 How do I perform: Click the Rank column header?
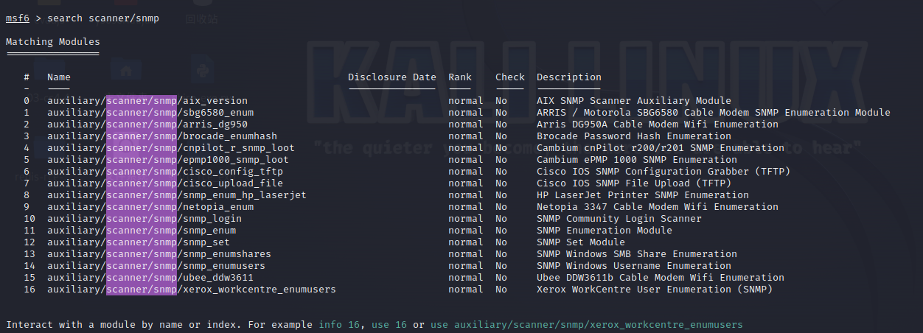click(459, 77)
